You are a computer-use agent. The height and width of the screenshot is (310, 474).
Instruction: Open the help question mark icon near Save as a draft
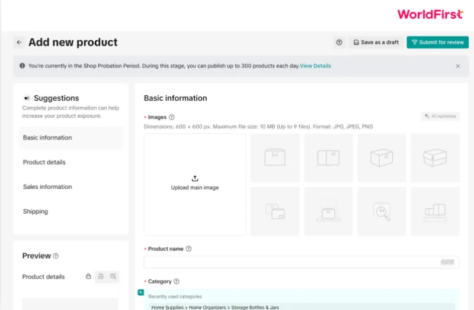pos(339,42)
